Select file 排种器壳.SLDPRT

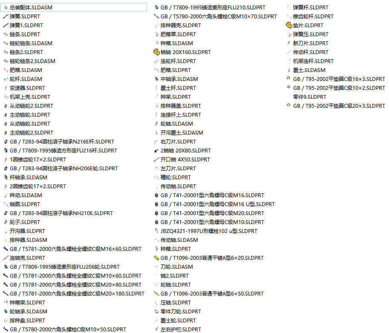point(181,26)
